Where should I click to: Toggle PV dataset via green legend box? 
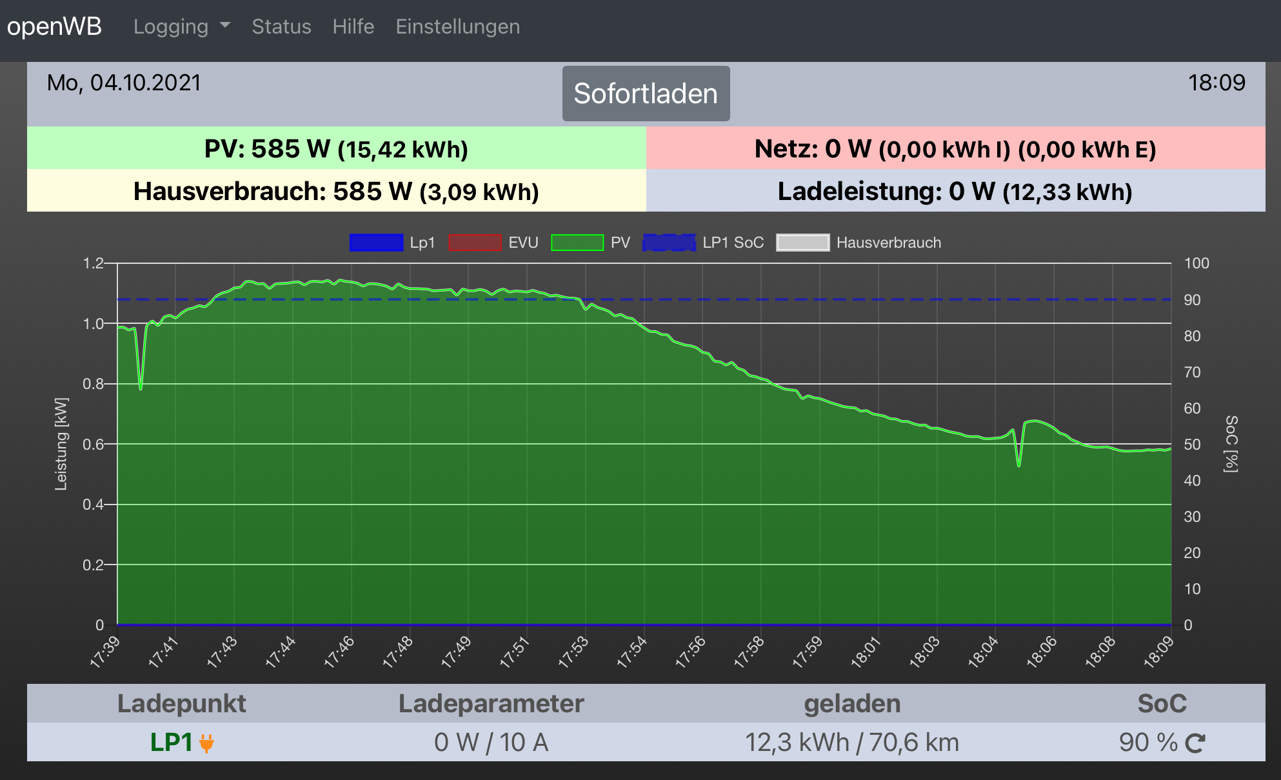coord(577,243)
